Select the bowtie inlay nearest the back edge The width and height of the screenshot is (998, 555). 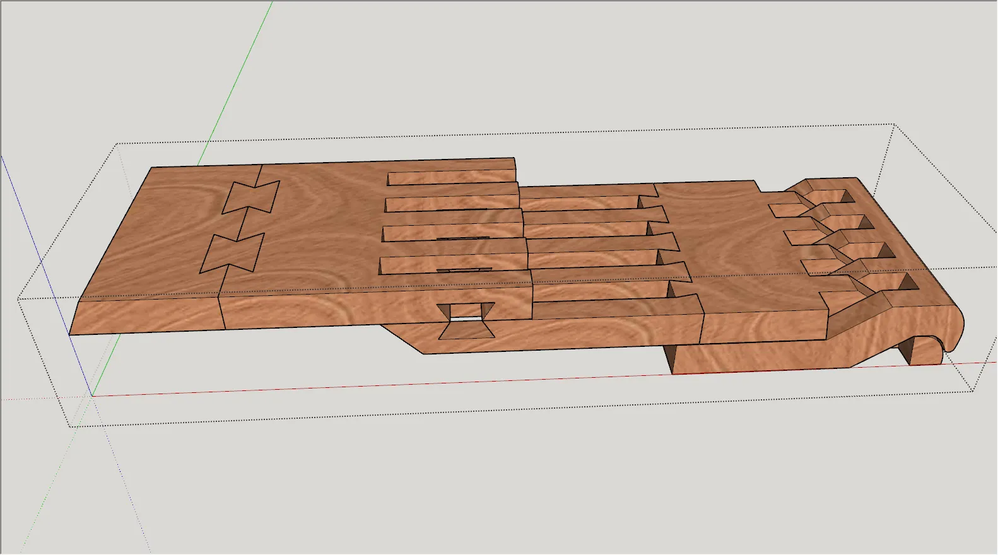[x=250, y=197]
